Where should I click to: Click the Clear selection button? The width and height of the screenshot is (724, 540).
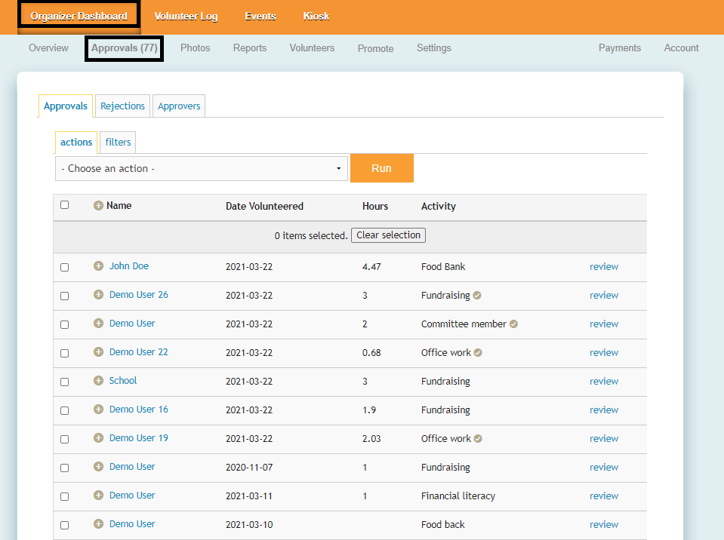click(x=388, y=235)
